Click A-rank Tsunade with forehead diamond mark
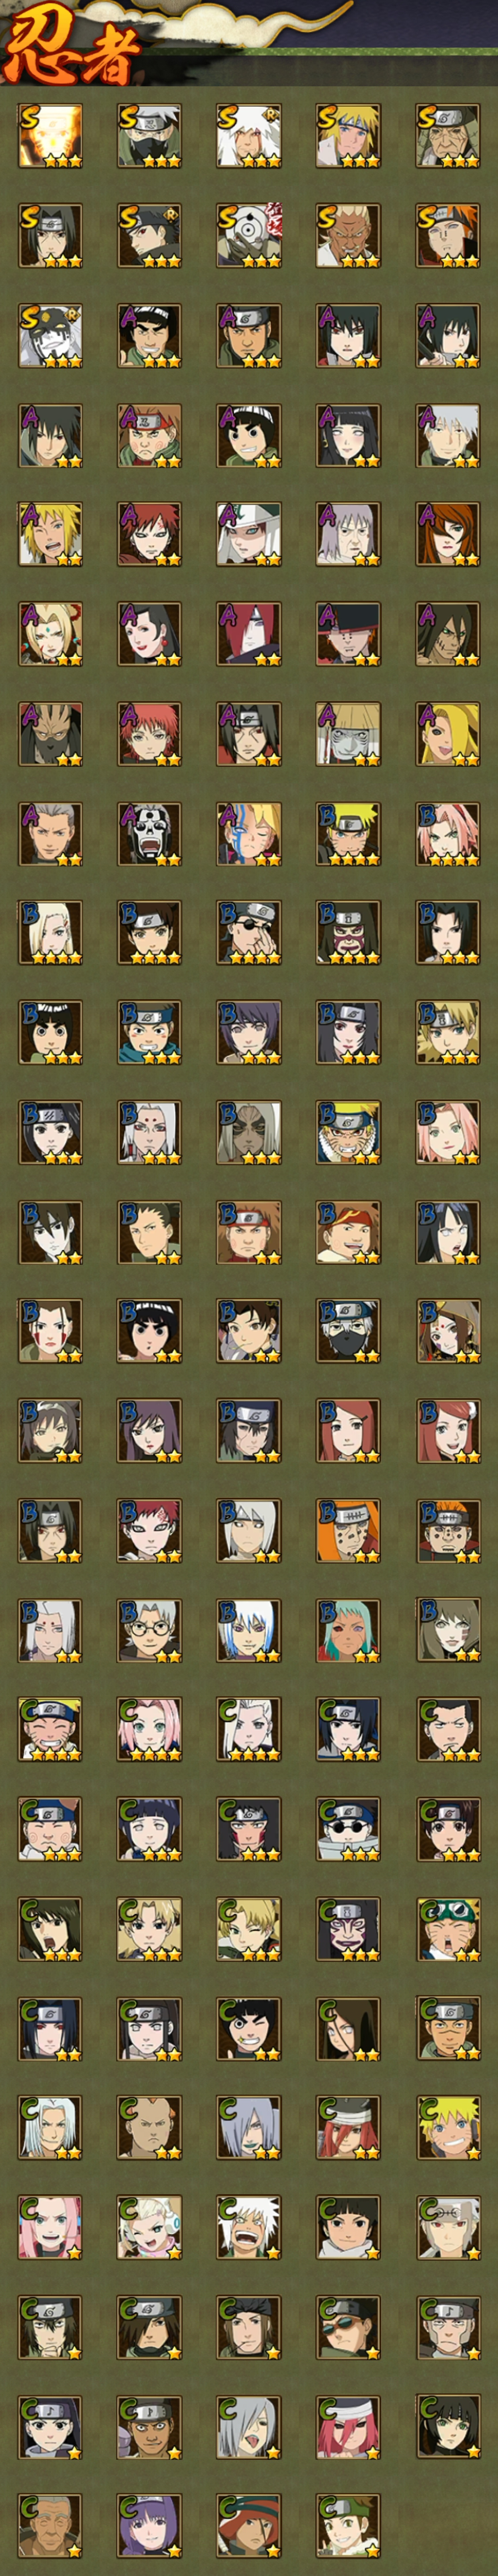The width and height of the screenshot is (498, 2576). (50, 634)
